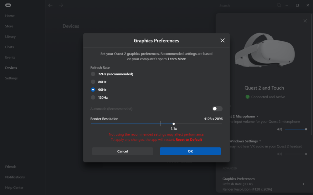The image size is (313, 195).
Task: Navigate to Library in the sidebar
Action: pos(10,37)
